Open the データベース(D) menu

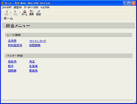click(31, 7)
